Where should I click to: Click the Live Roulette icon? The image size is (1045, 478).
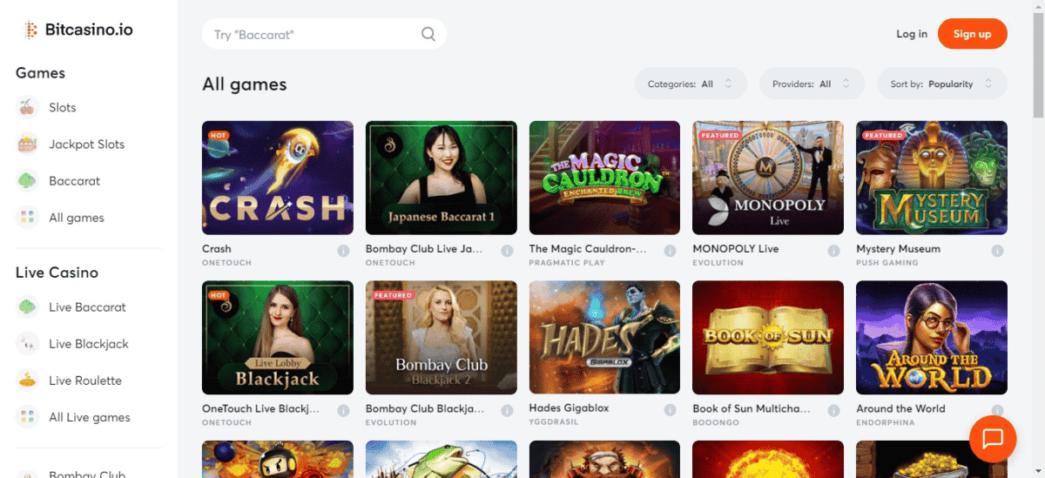[x=28, y=380]
